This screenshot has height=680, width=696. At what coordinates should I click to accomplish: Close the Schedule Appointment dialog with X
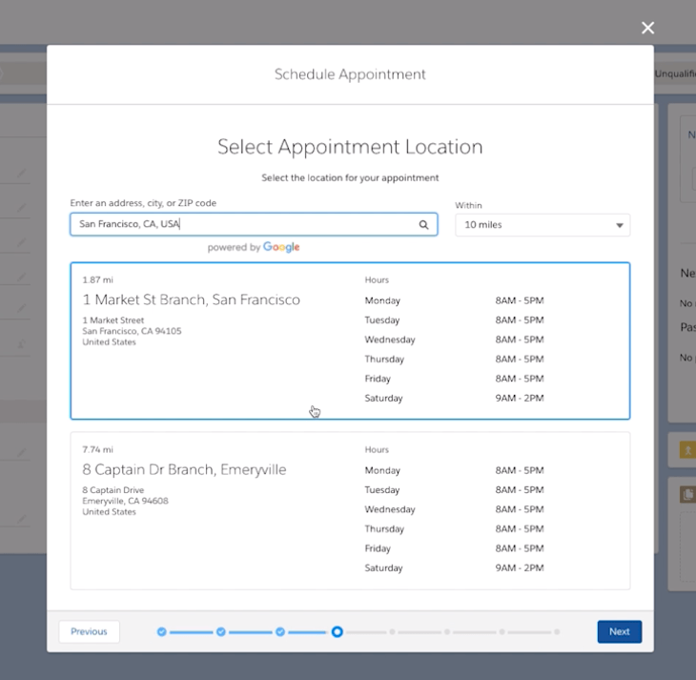pos(648,29)
